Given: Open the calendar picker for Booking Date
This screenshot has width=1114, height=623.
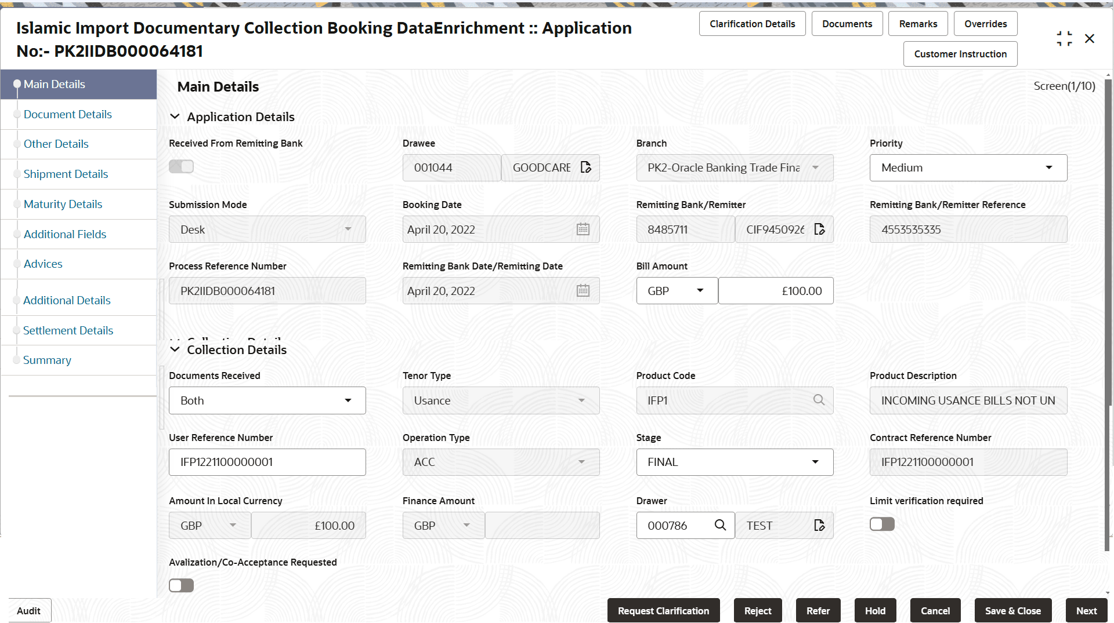Looking at the screenshot, I should (x=583, y=229).
